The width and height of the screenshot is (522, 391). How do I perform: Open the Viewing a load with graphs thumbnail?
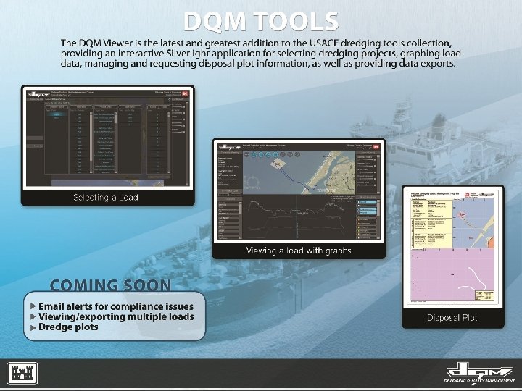point(299,191)
